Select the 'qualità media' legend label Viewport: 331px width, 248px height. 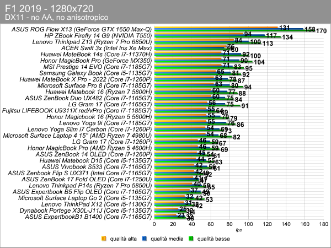click(x=167, y=239)
